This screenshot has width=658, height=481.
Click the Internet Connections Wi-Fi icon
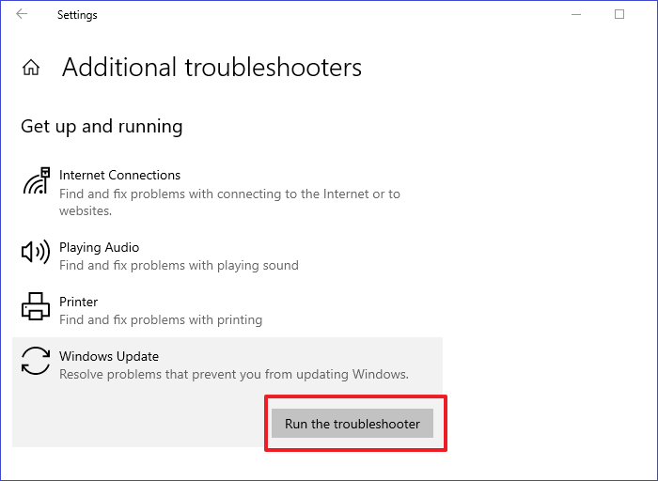tap(35, 181)
